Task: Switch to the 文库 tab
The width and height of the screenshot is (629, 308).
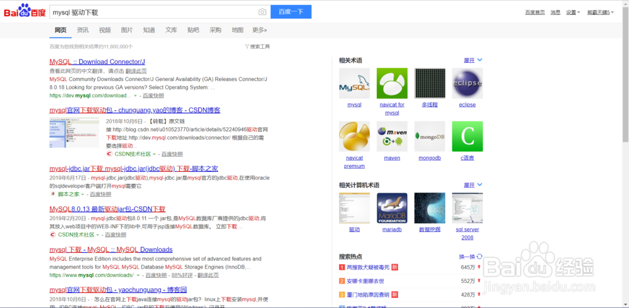Action: coord(171,30)
